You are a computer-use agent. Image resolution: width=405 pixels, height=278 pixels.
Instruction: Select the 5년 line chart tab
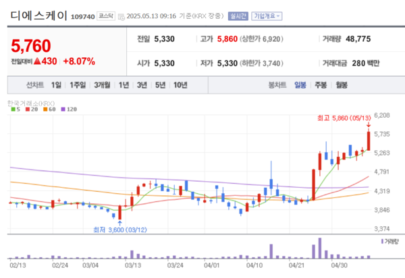(x=160, y=85)
